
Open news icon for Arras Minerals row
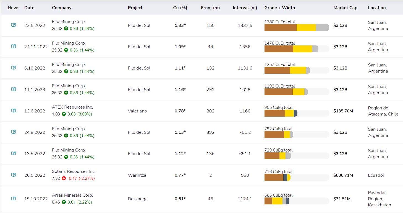coord(14,198)
